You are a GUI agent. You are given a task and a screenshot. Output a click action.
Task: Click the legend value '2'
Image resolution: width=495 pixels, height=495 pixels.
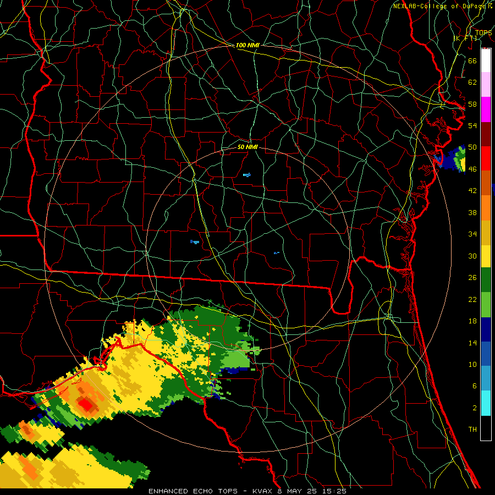(x=474, y=408)
